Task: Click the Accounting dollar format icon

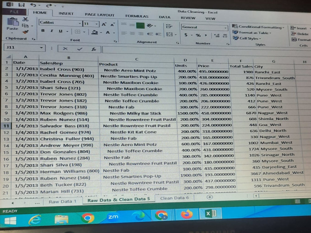Action: pyautogui.click(x=186, y=35)
